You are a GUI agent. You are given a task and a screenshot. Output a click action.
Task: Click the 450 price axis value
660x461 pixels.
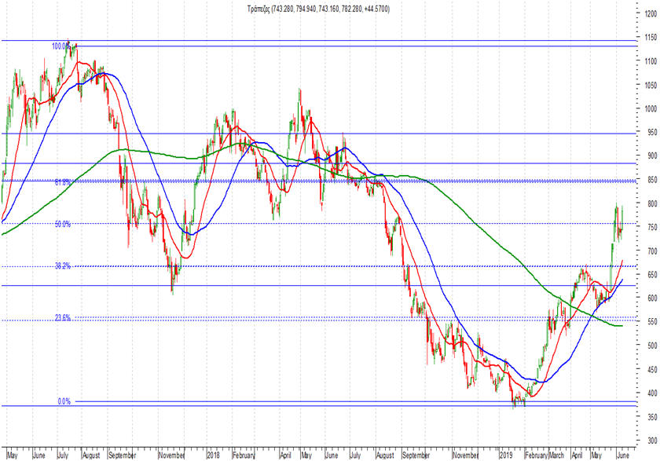pyautogui.click(x=652, y=369)
